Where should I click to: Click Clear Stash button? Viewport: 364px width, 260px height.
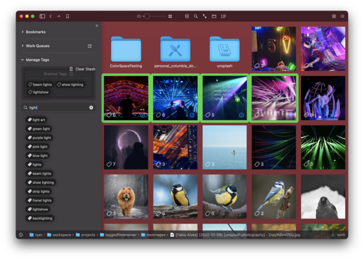82,69
